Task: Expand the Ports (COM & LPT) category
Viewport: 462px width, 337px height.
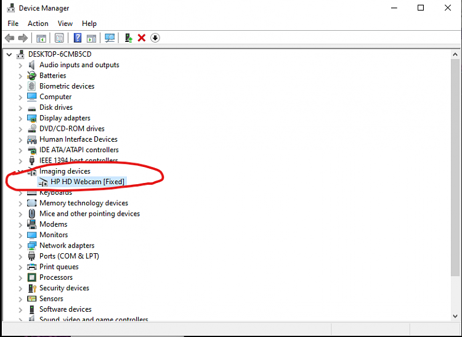Action: coord(20,256)
